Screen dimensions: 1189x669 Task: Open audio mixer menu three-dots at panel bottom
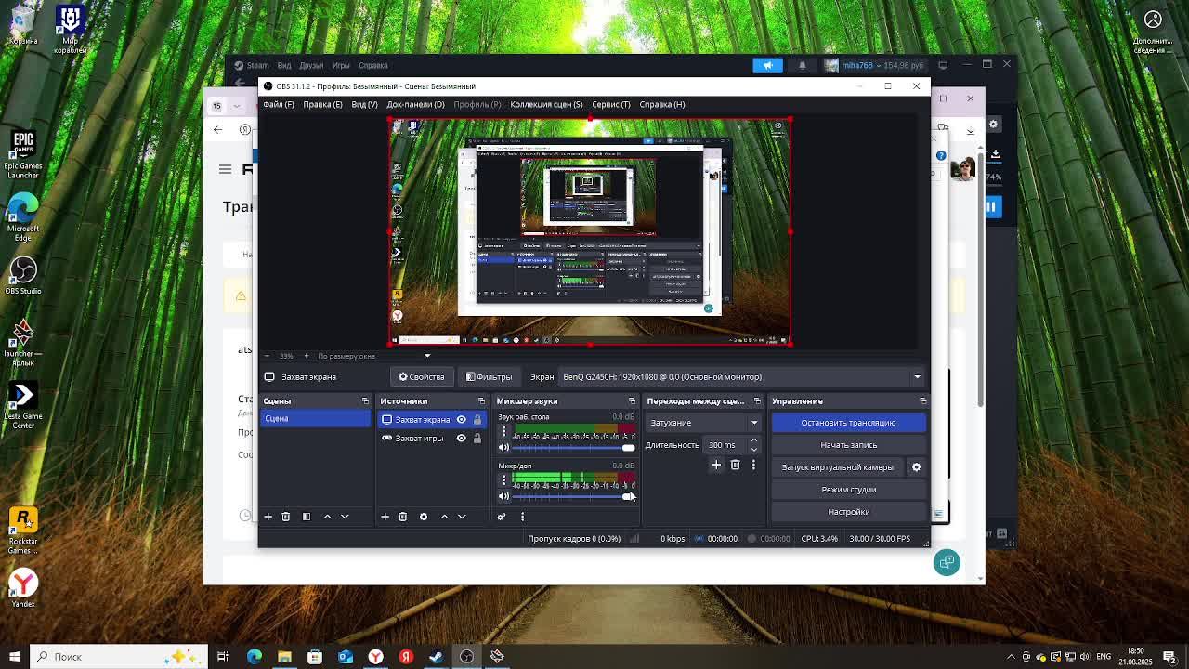[x=522, y=517]
